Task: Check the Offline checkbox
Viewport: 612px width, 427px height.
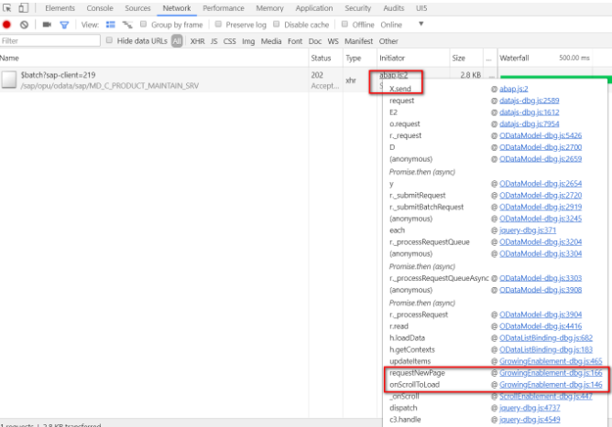Action: [344, 24]
